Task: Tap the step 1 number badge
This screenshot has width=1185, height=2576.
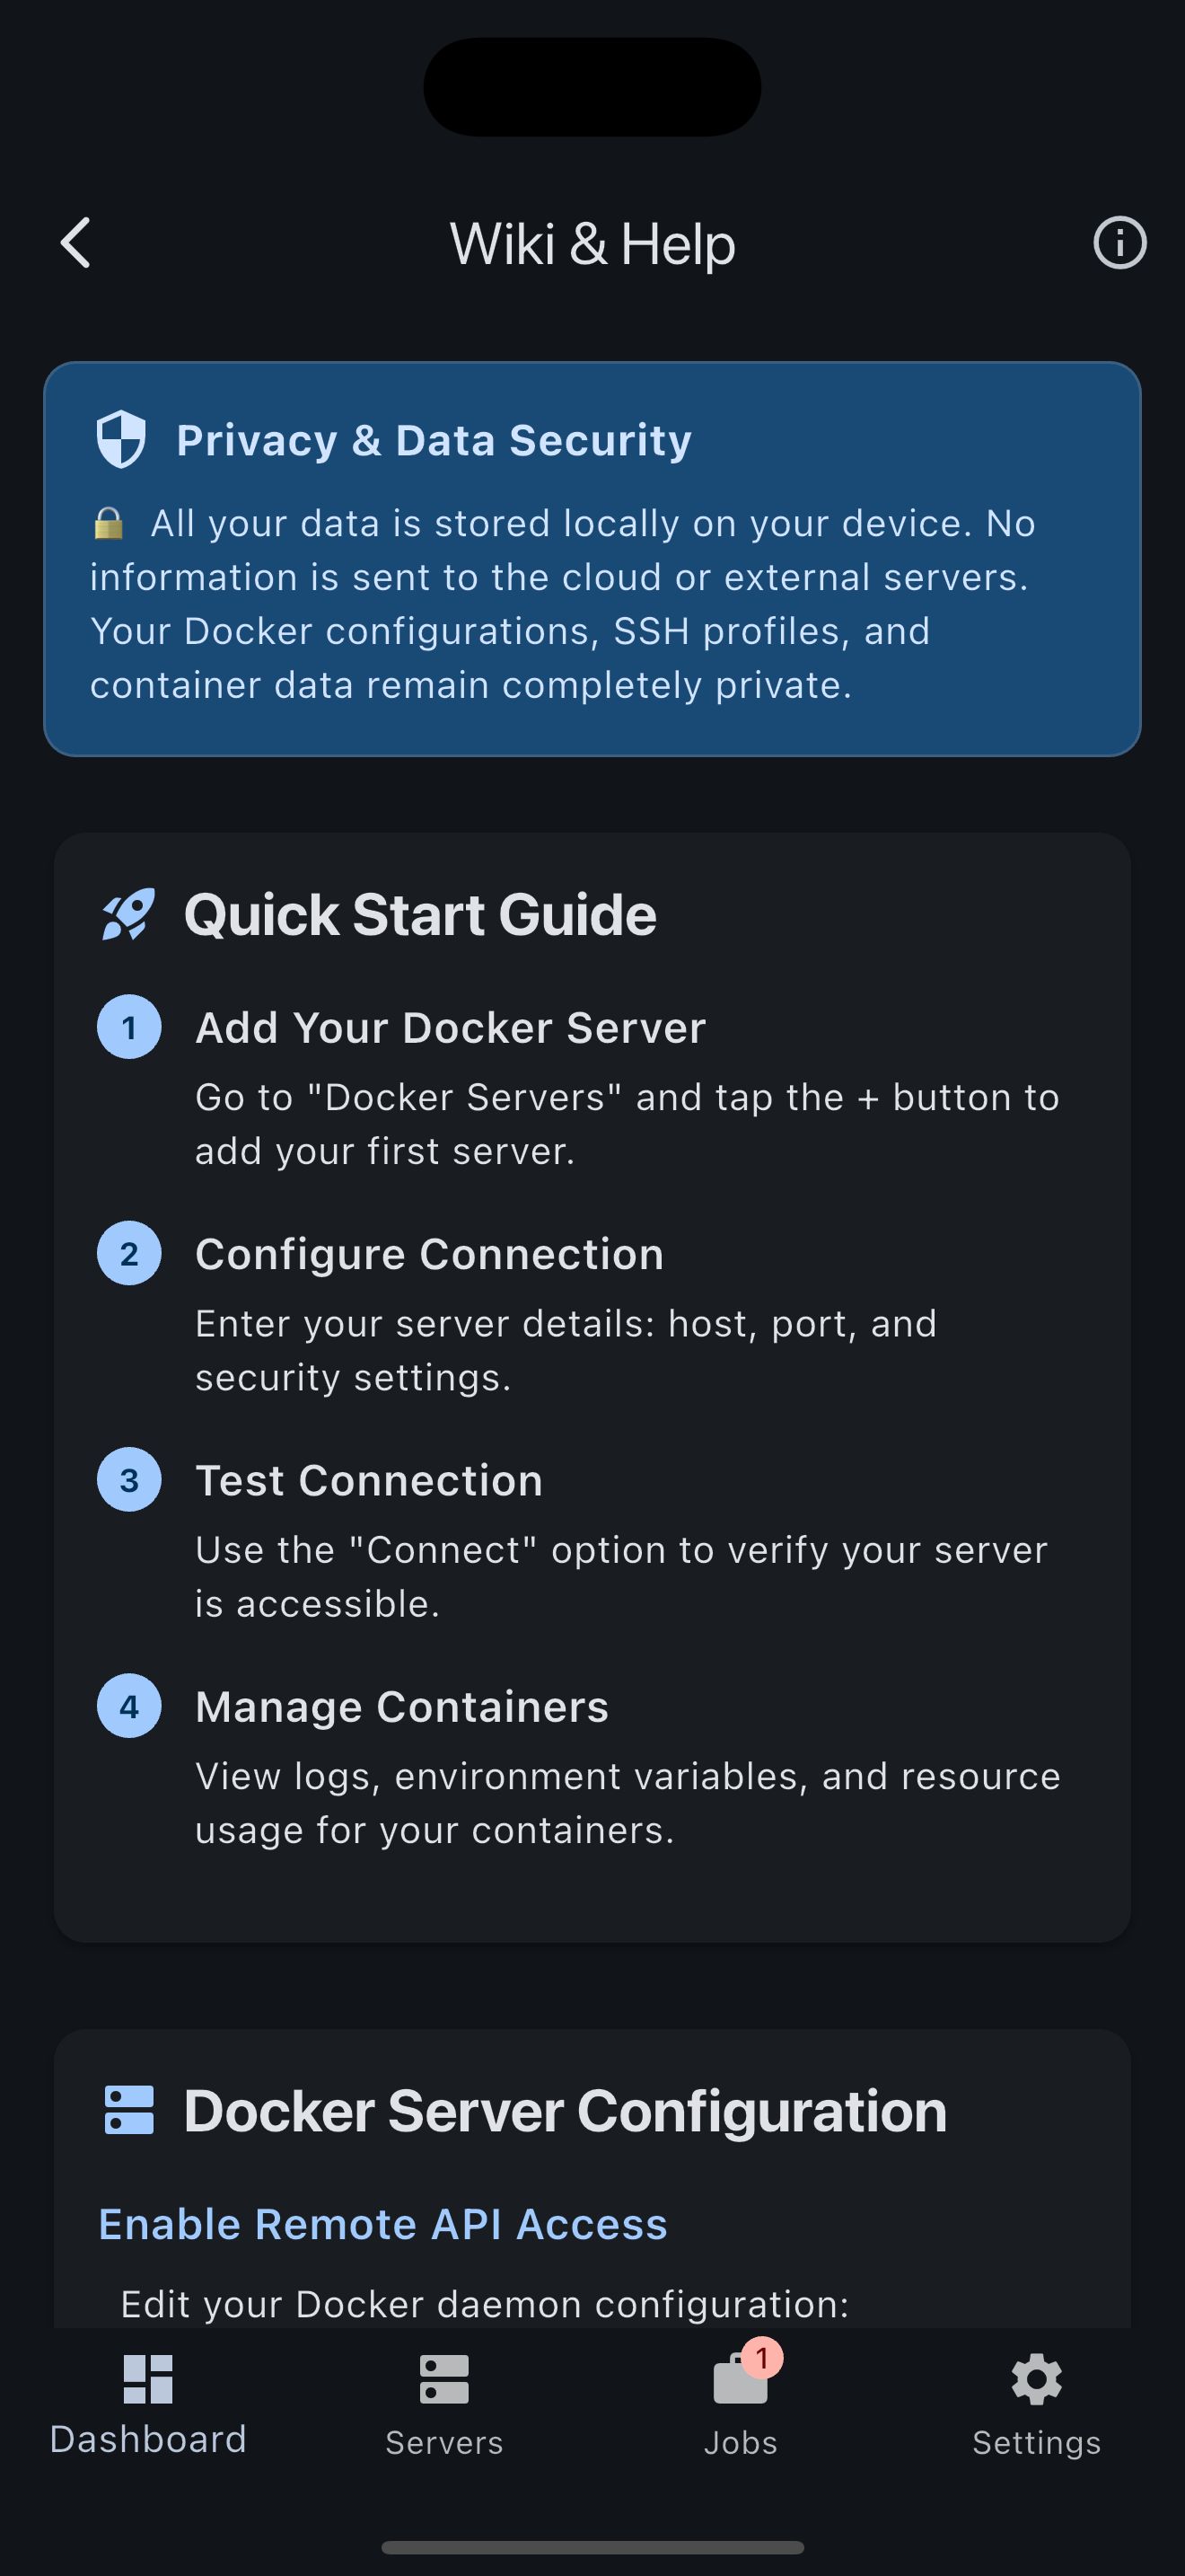Action: pos(129,1027)
